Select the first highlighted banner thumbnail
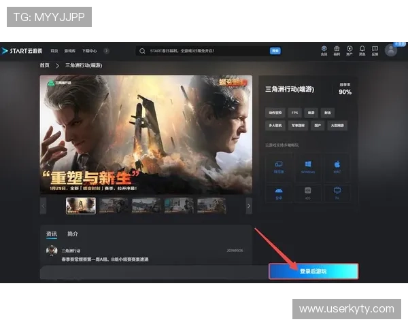 [81, 206]
